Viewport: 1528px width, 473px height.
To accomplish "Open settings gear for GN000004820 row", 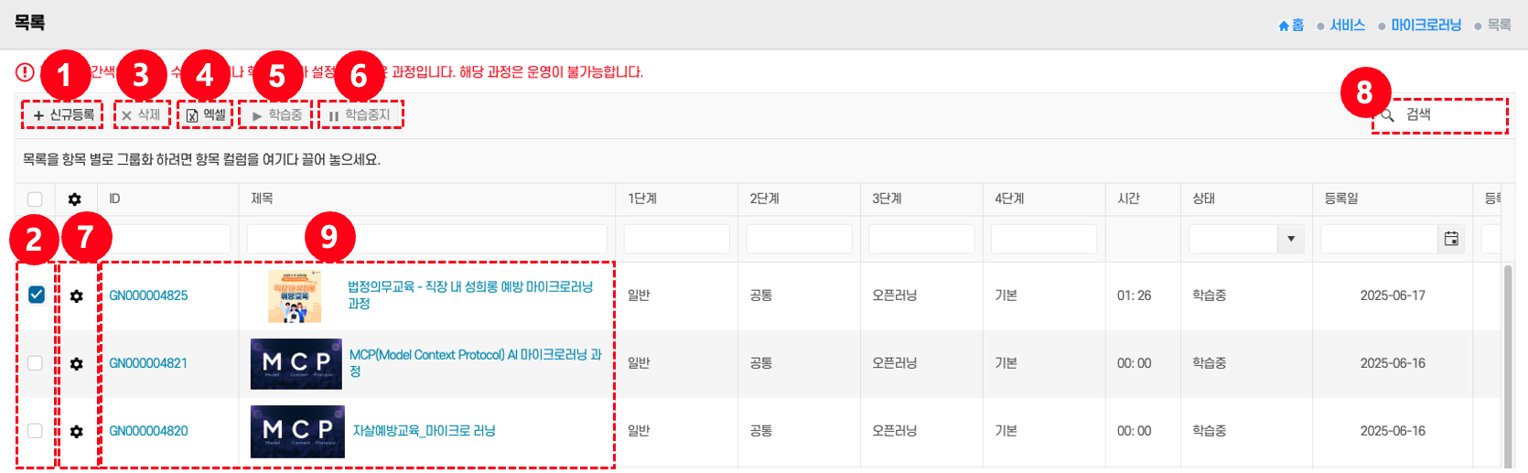I will tap(77, 432).
